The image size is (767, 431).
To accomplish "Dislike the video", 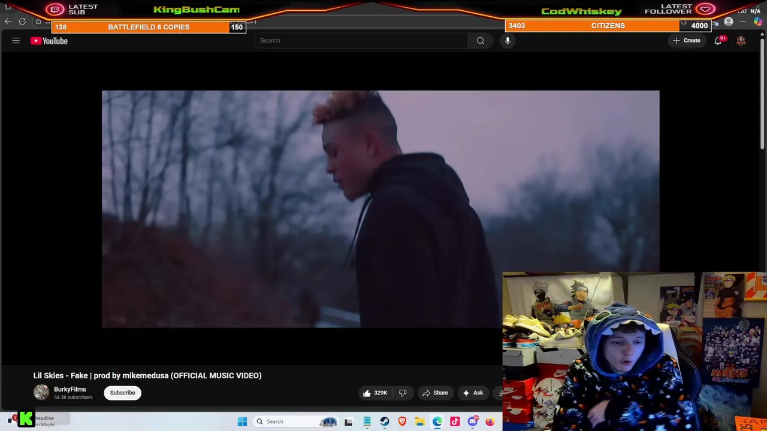I will pyautogui.click(x=403, y=393).
